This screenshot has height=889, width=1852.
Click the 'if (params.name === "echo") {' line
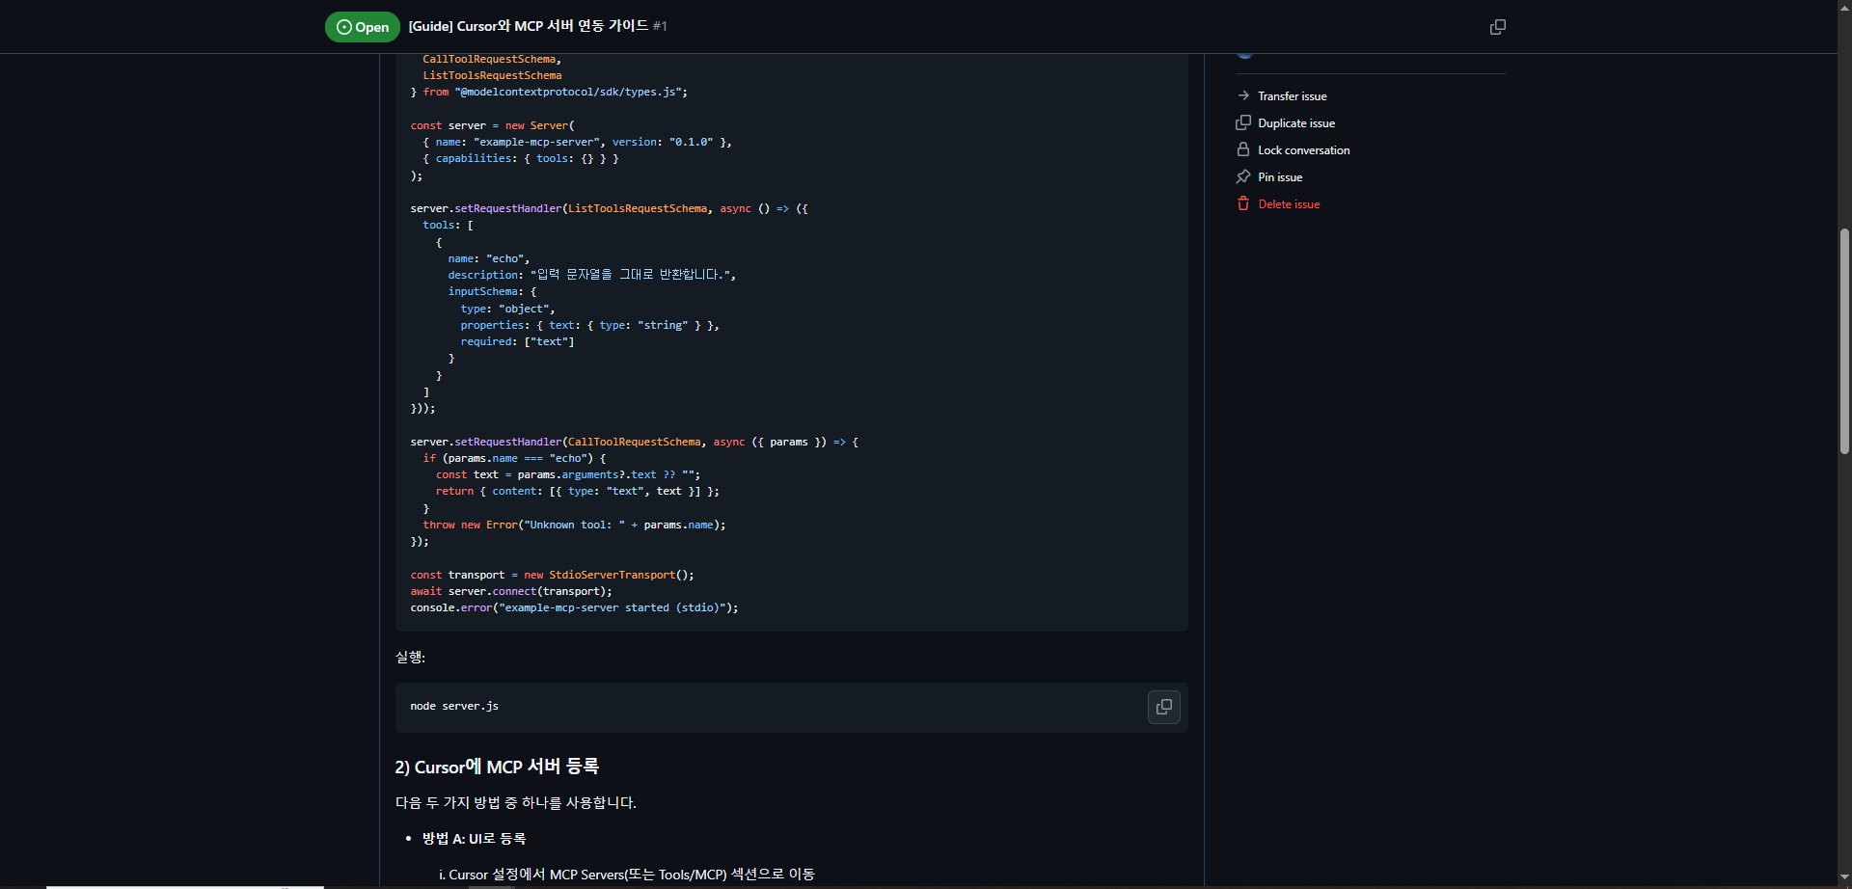click(514, 459)
